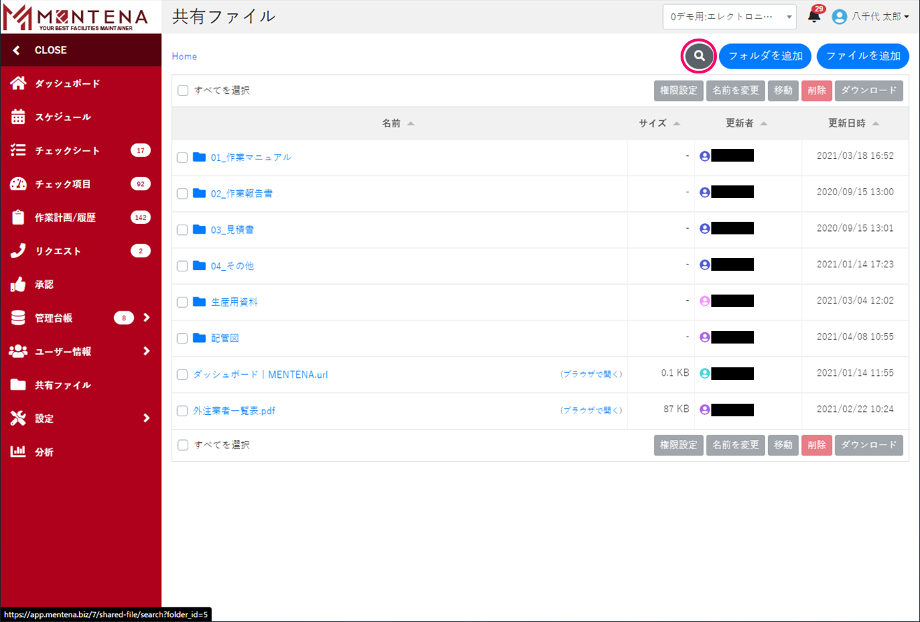This screenshot has width=920, height=622.
Task: Open the 配管図 folder link
Action: pos(225,338)
